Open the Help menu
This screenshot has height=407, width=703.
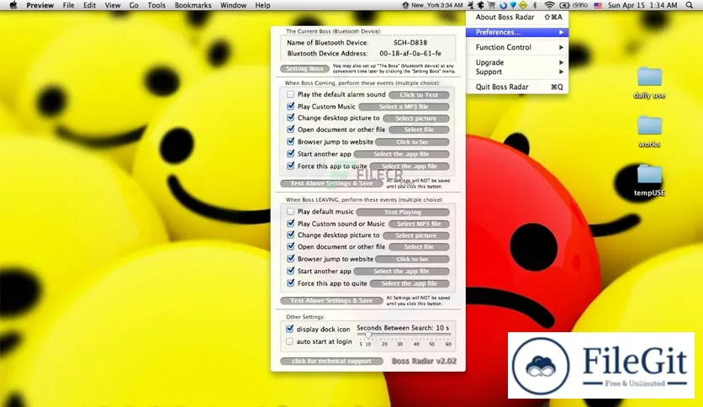262,5
